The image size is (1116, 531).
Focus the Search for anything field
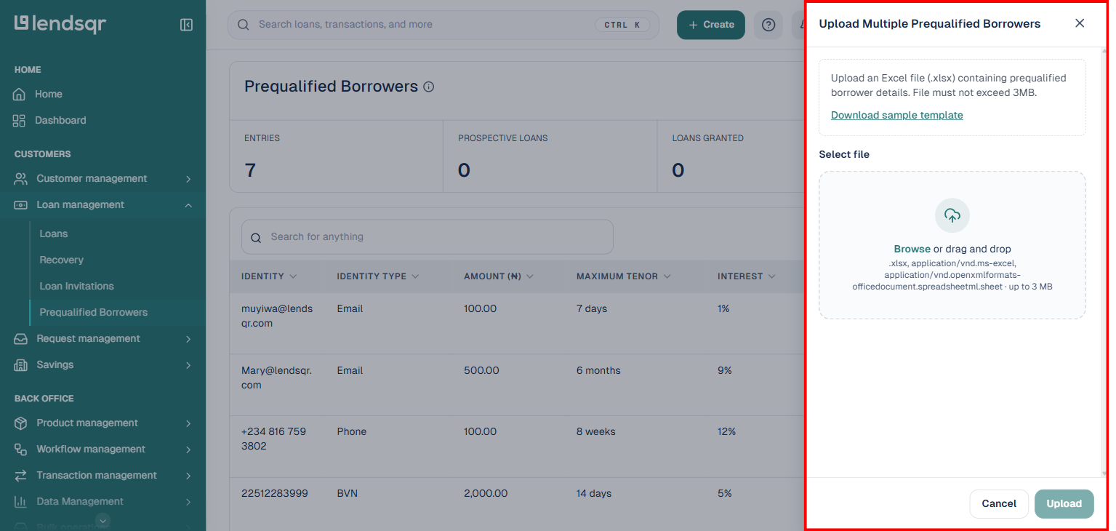[427, 237]
